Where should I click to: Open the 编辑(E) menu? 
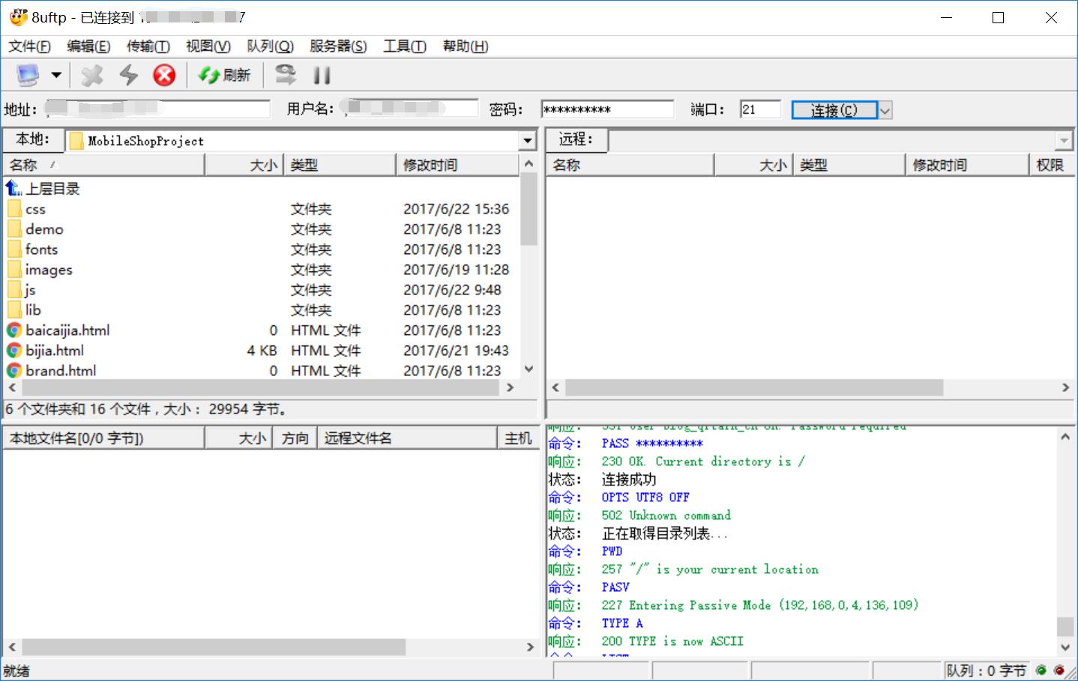88,46
